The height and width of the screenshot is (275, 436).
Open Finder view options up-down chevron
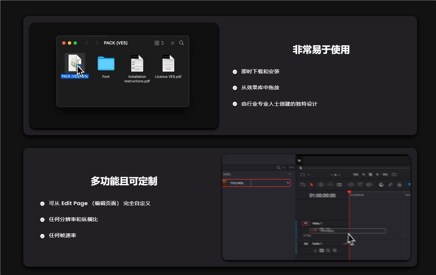coord(163,43)
